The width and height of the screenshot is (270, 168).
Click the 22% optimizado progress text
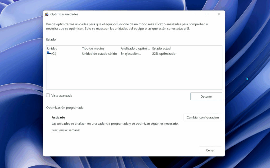(164, 54)
